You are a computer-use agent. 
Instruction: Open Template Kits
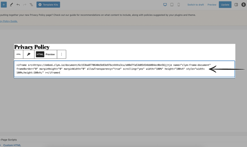click(x=48, y=5)
